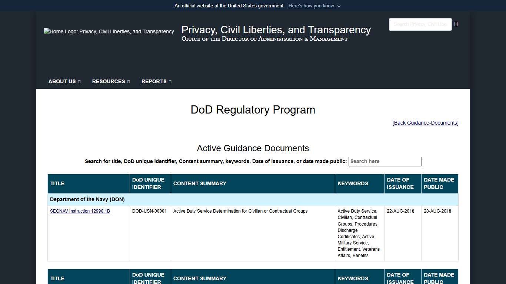Viewport: 506px width, 284px height.
Task: Open the Back Guidance-Documents link
Action: [x=425, y=123]
